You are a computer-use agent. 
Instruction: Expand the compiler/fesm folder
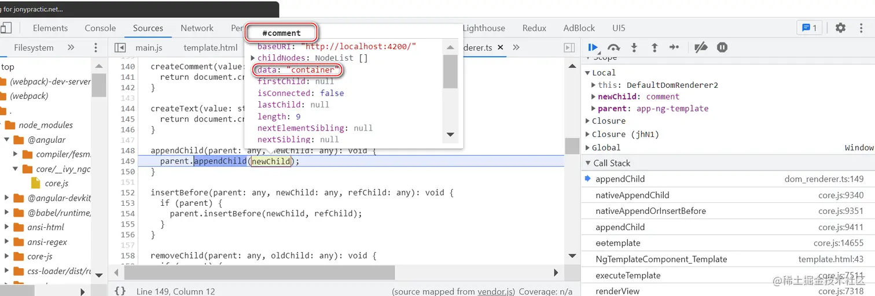coord(16,154)
